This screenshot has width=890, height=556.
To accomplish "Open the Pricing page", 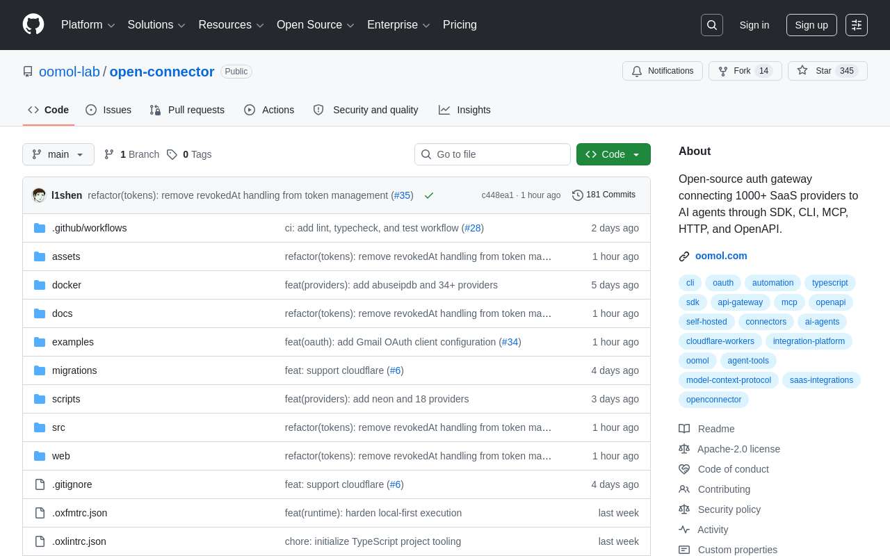I will click(x=460, y=25).
